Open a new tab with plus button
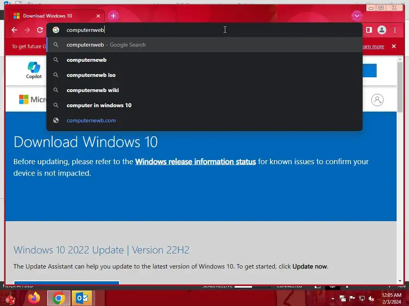This screenshot has height=306, width=409. [113, 16]
